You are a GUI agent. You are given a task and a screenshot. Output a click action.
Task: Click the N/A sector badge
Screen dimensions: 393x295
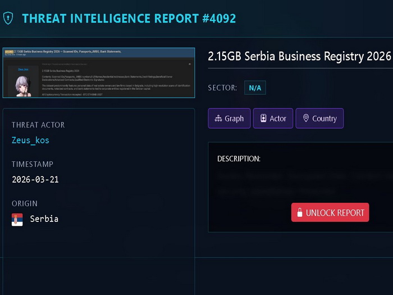click(x=255, y=88)
